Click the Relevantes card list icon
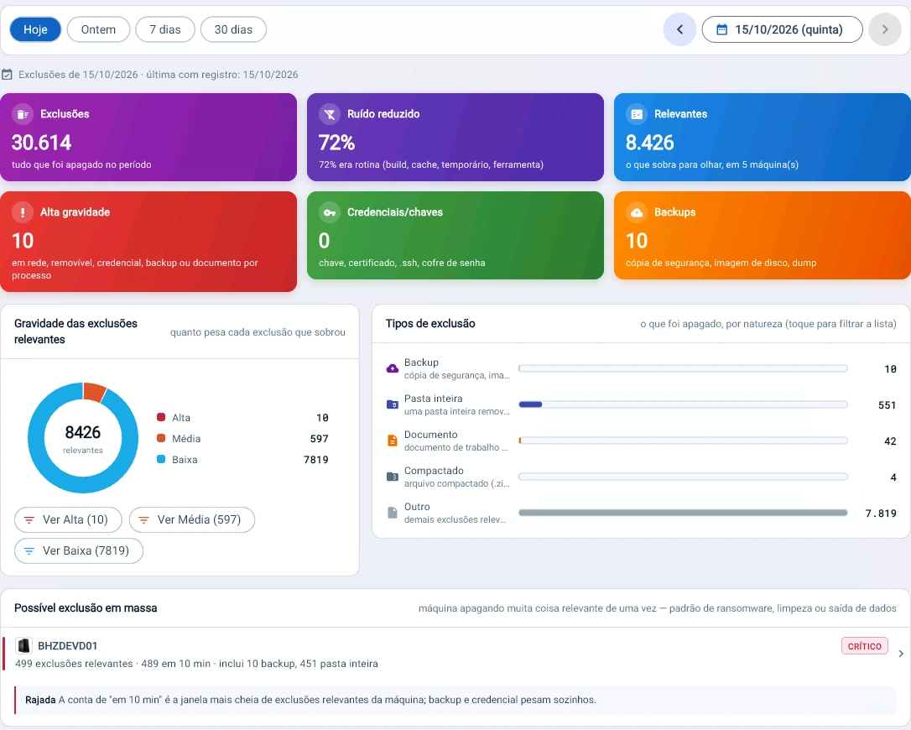Viewport: 911px width, 730px height. click(x=637, y=114)
